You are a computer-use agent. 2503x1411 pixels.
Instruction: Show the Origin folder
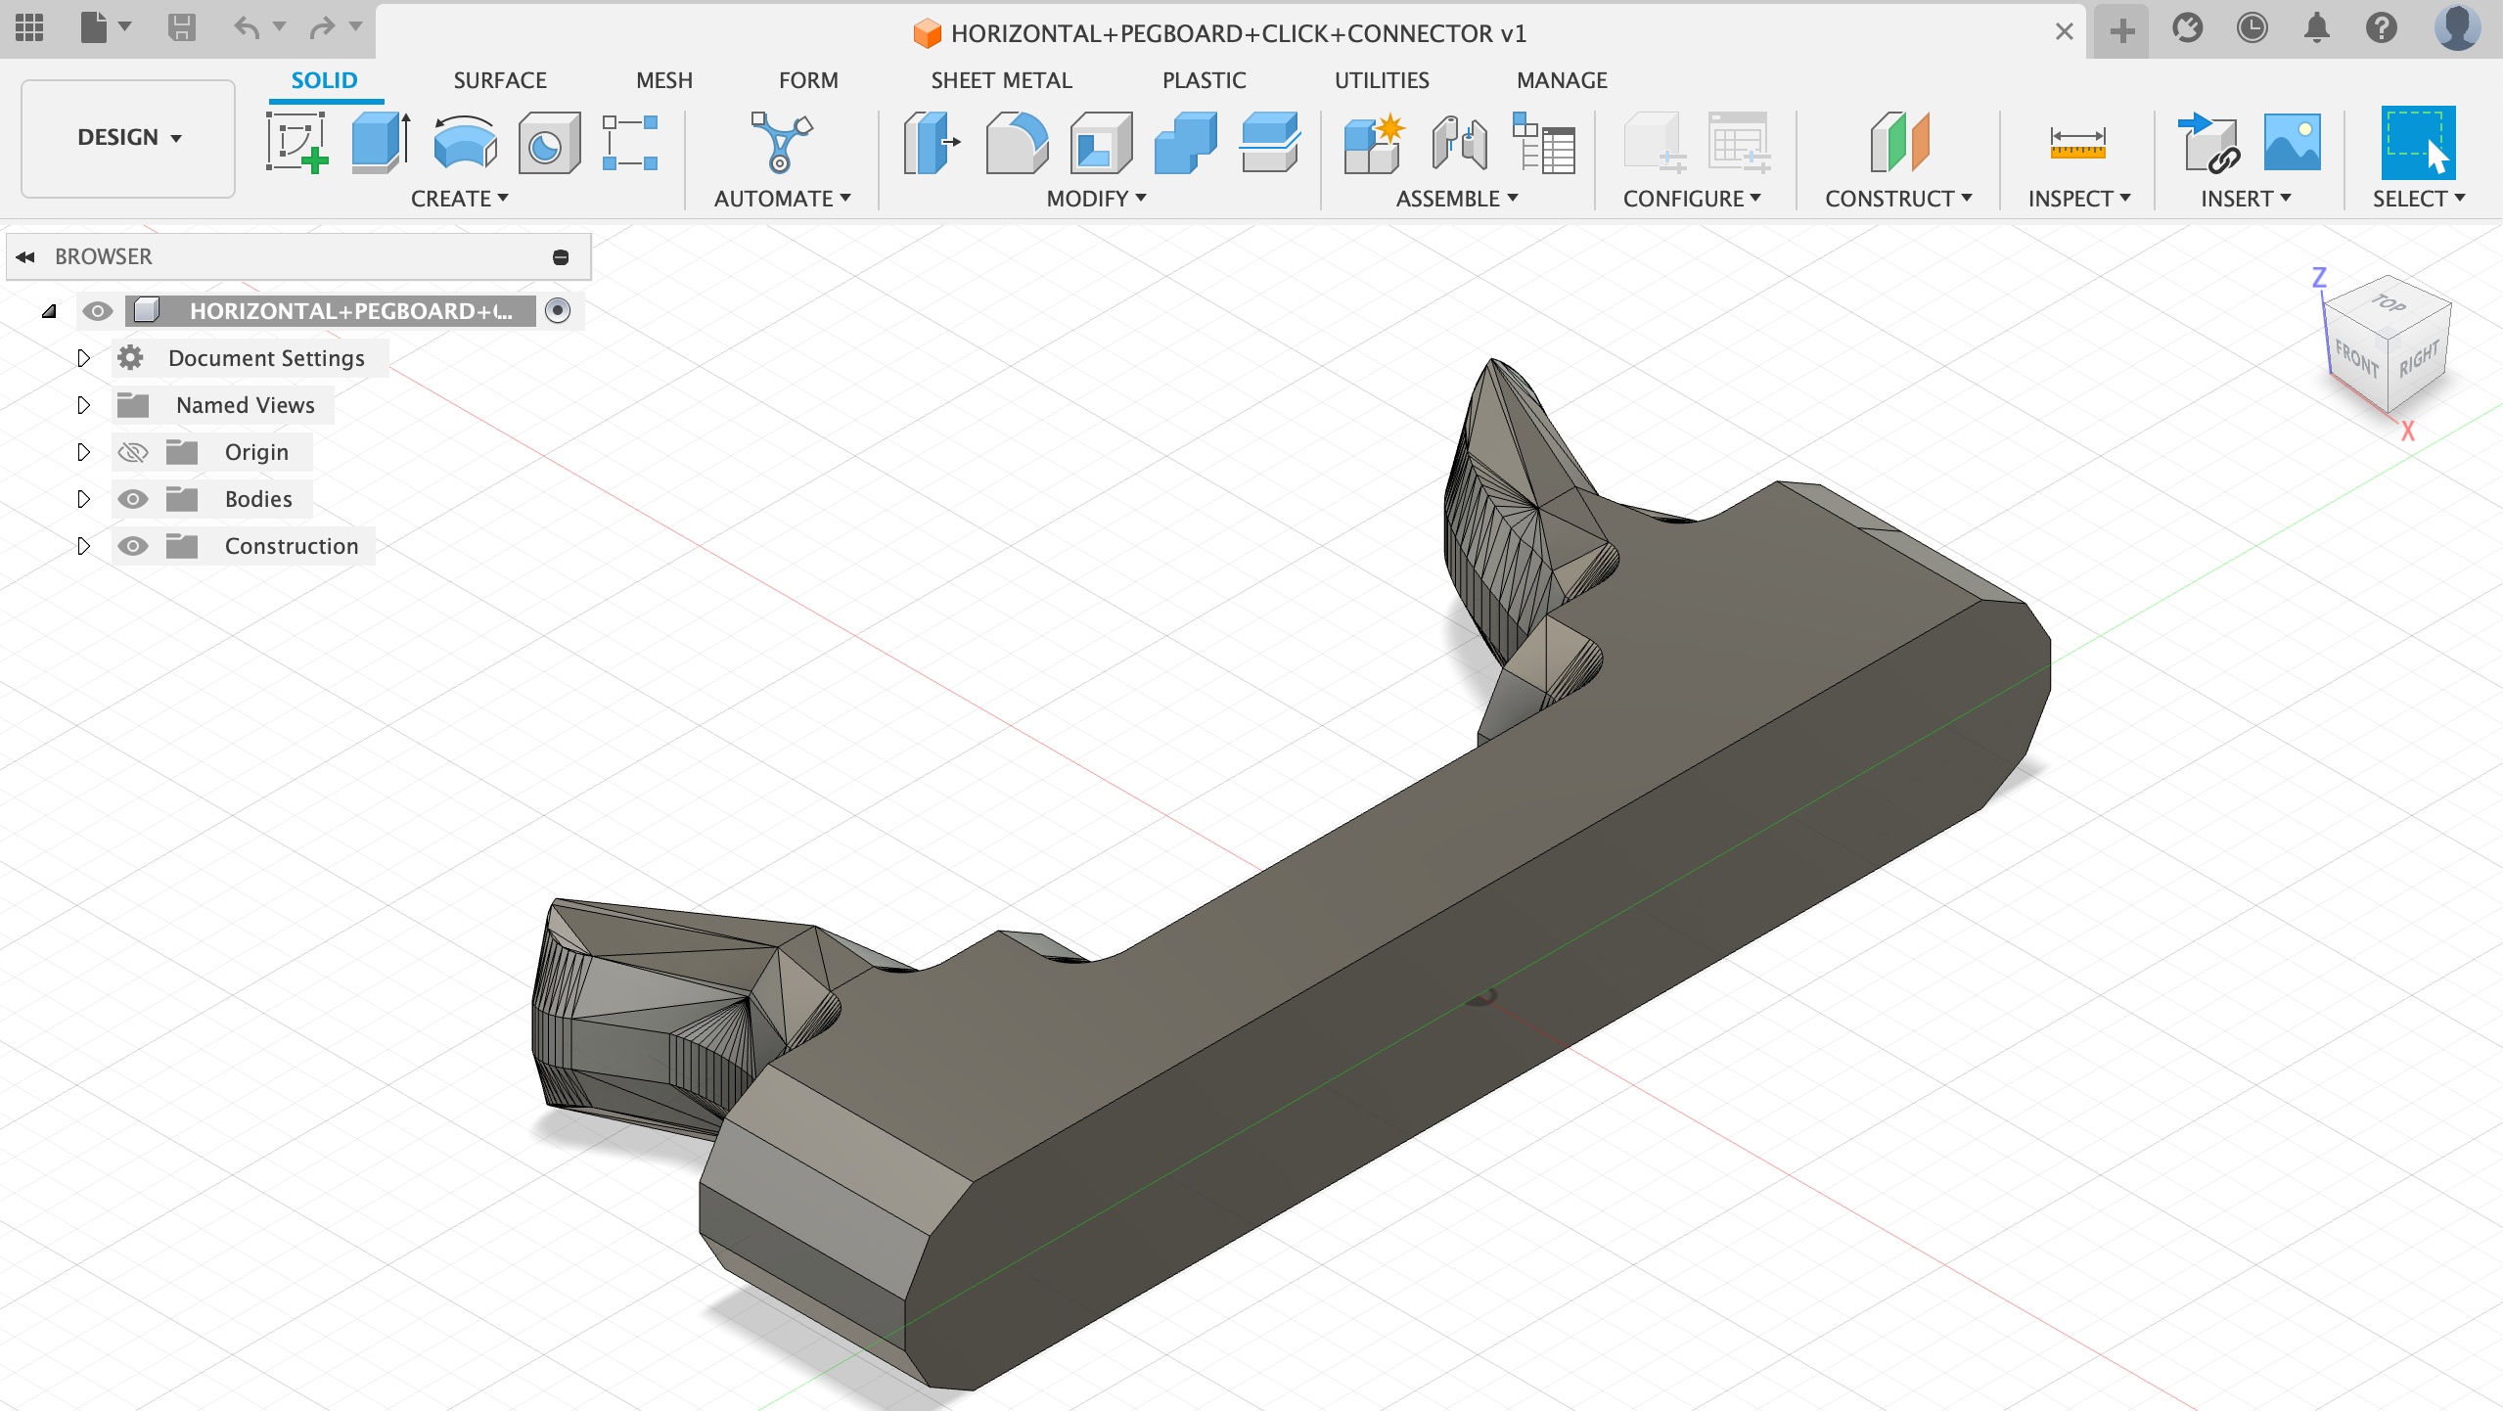(x=134, y=451)
